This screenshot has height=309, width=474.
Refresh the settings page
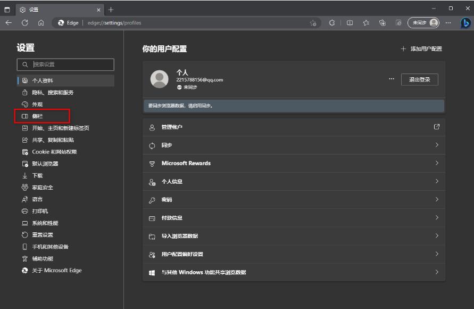(25, 23)
